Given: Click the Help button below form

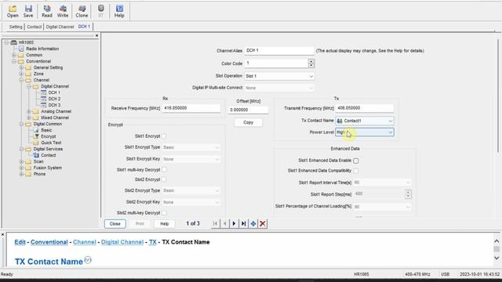Looking at the screenshot, I should coord(164,224).
